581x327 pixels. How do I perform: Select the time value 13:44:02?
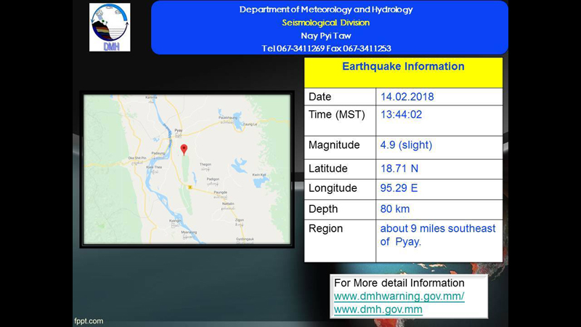[x=402, y=115]
